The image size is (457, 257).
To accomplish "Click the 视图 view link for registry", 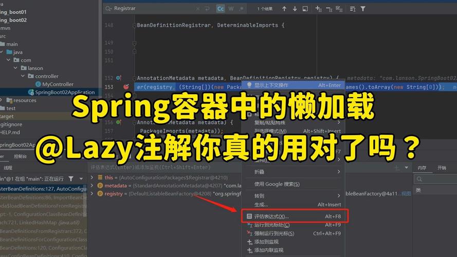I will 406,193.
